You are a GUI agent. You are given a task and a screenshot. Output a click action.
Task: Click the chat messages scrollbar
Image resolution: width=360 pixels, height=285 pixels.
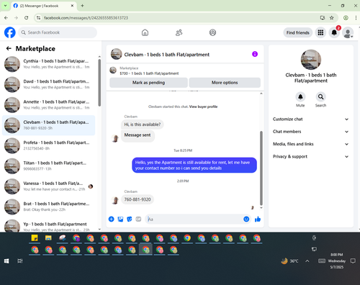tap(261, 168)
